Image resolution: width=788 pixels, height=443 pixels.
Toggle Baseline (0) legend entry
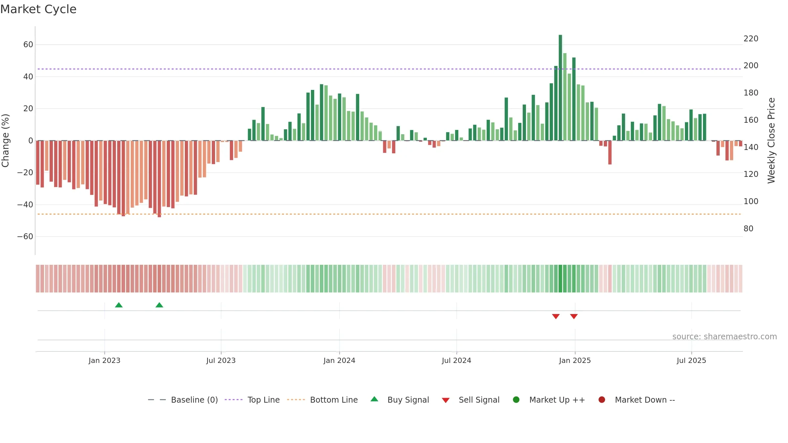pyautogui.click(x=183, y=400)
